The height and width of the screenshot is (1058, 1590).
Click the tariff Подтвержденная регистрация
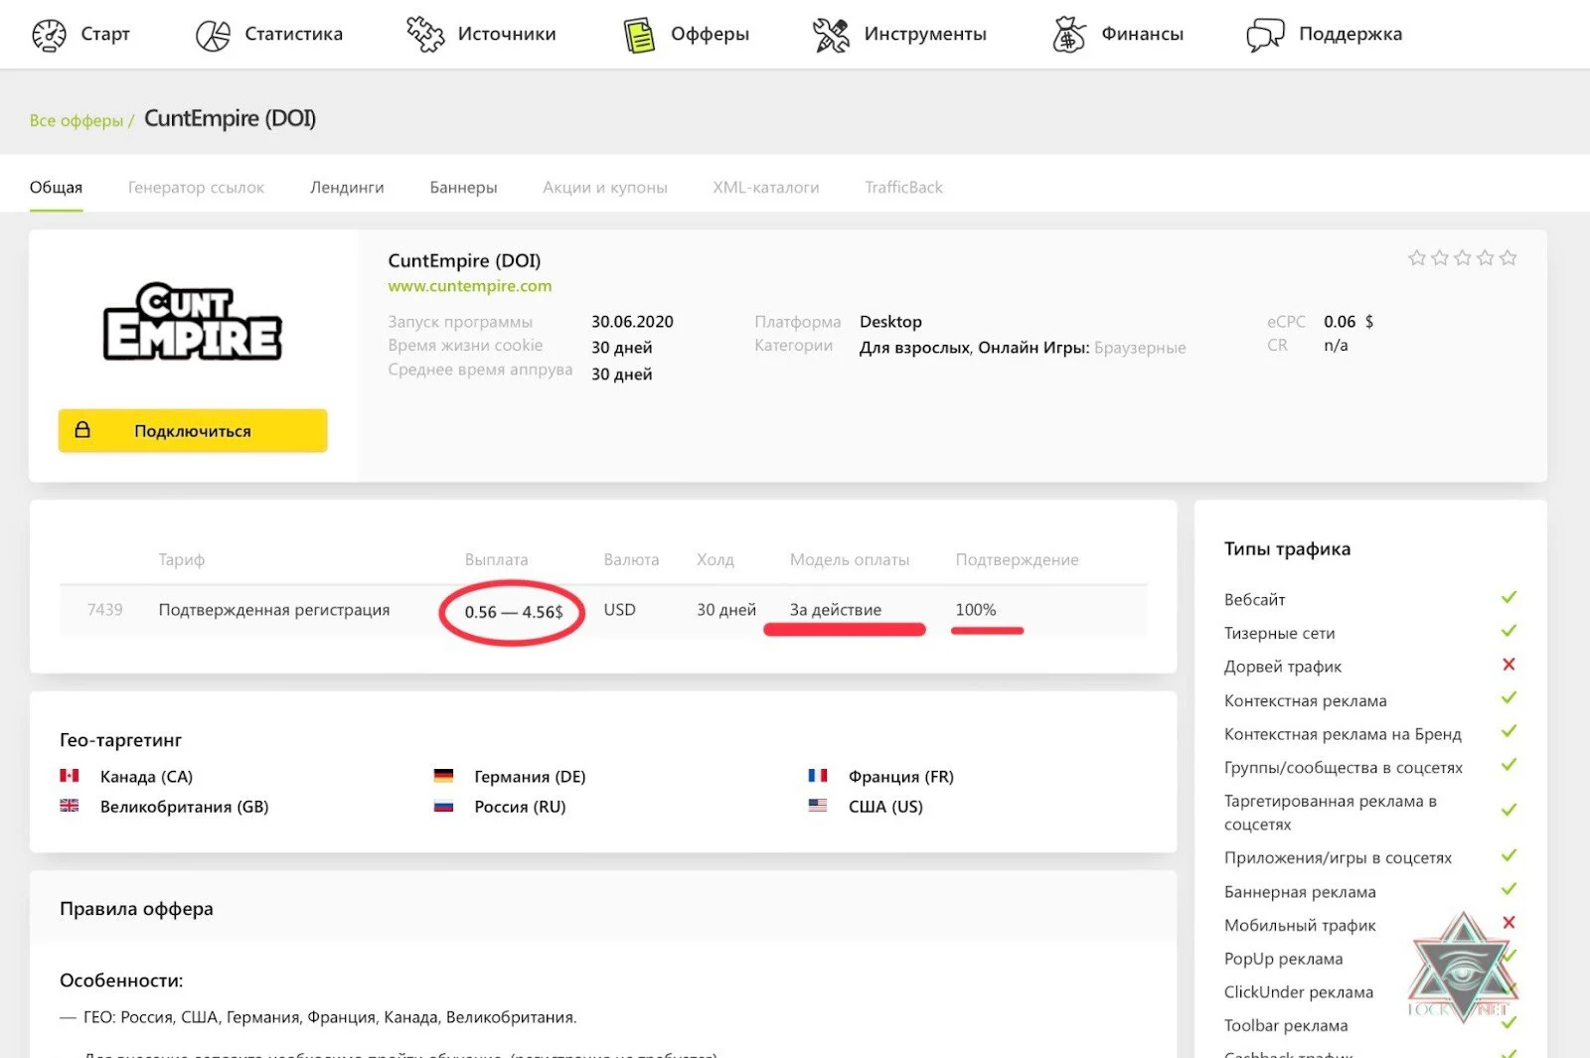pos(274,610)
